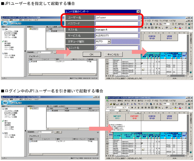Viewport: 194px width, 161px height.
Task: Click ホスト名 field containing managerA
Action: [117, 29]
